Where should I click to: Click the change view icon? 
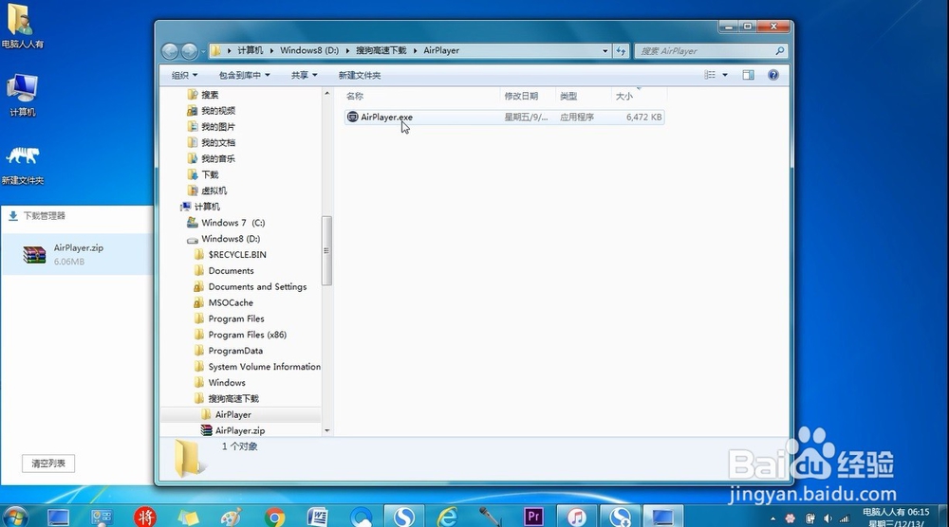pyautogui.click(x=710, y=75)
